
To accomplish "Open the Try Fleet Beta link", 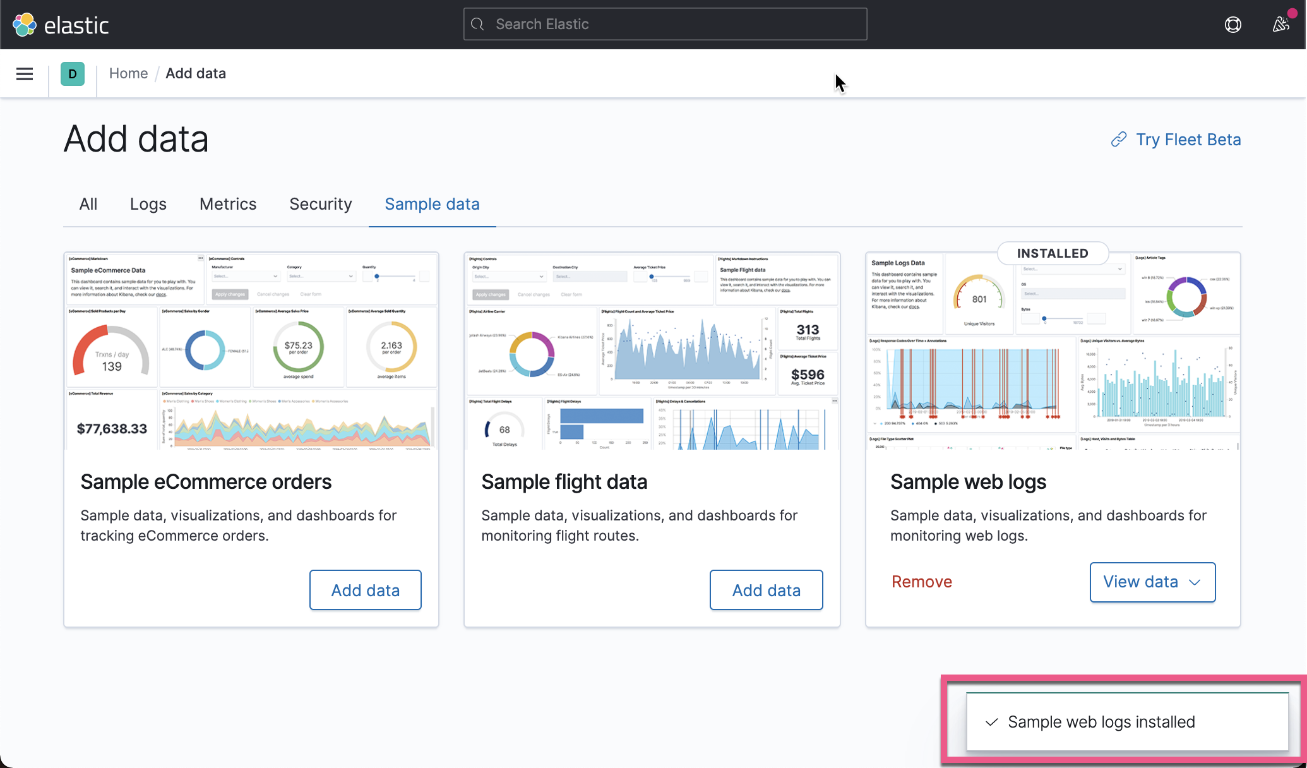I will (1188, 139).
